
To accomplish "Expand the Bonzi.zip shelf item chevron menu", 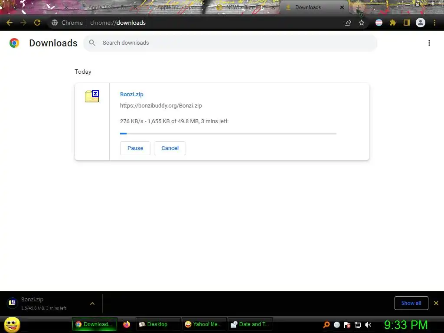I will pos(92,303).
